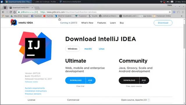Click the large IJ logo graphic
The image size is (186, 105).
(35, 48)
